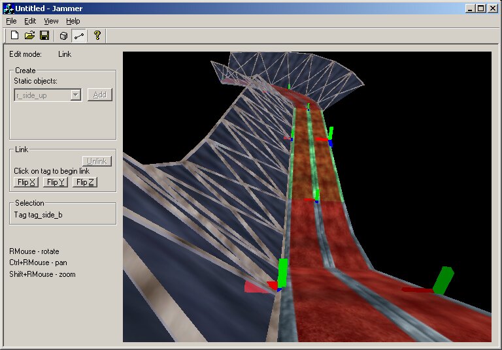Expand the Static objects dropdown

click(76, 95)
